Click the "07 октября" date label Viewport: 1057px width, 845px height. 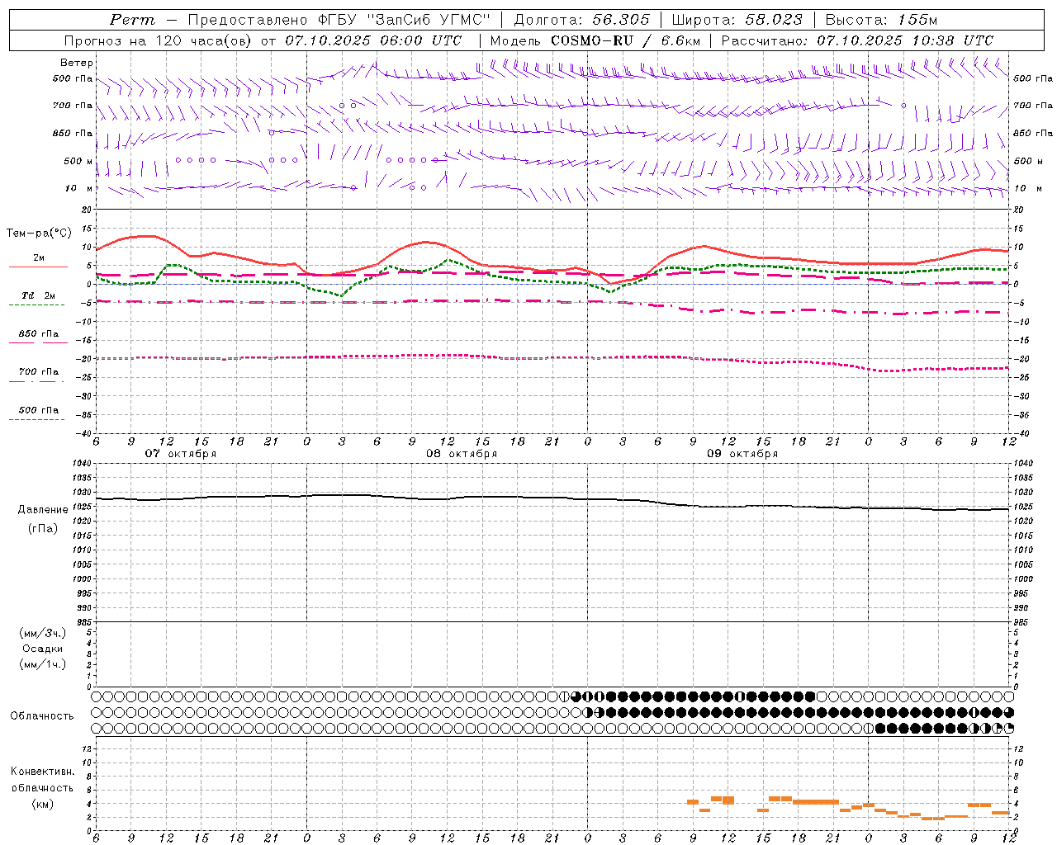181,454
